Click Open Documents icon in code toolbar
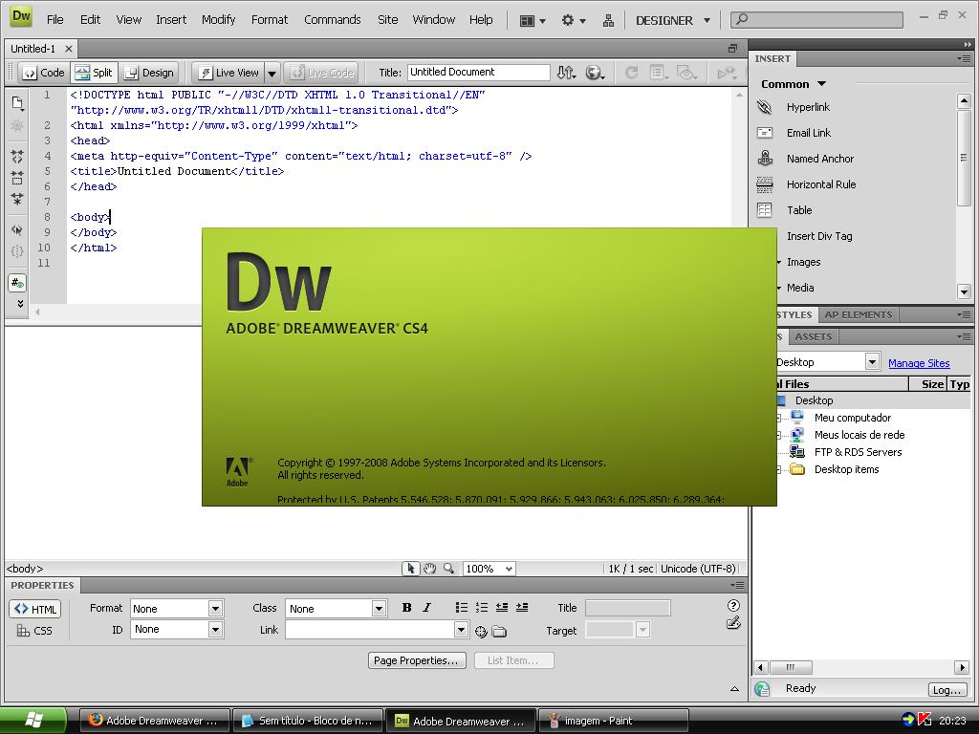 coord(17,103)
